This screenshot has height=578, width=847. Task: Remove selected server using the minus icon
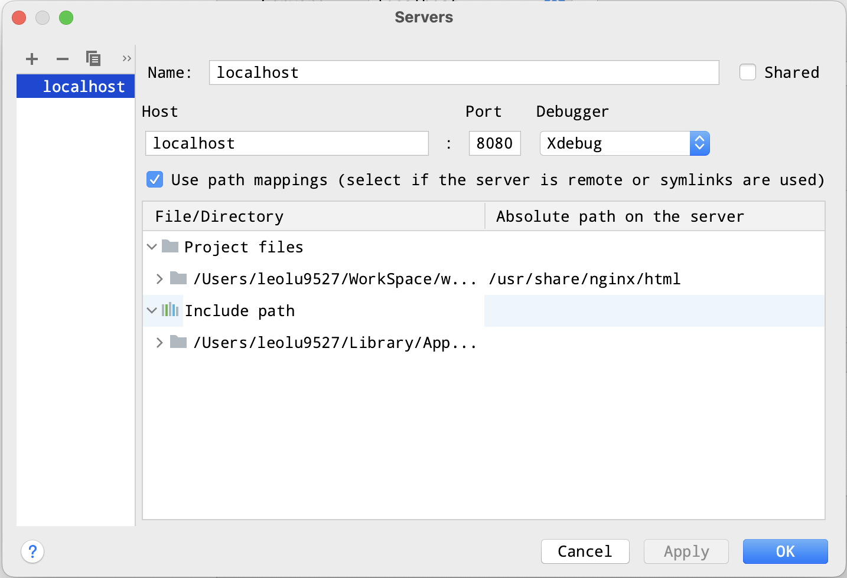[62, 59]
